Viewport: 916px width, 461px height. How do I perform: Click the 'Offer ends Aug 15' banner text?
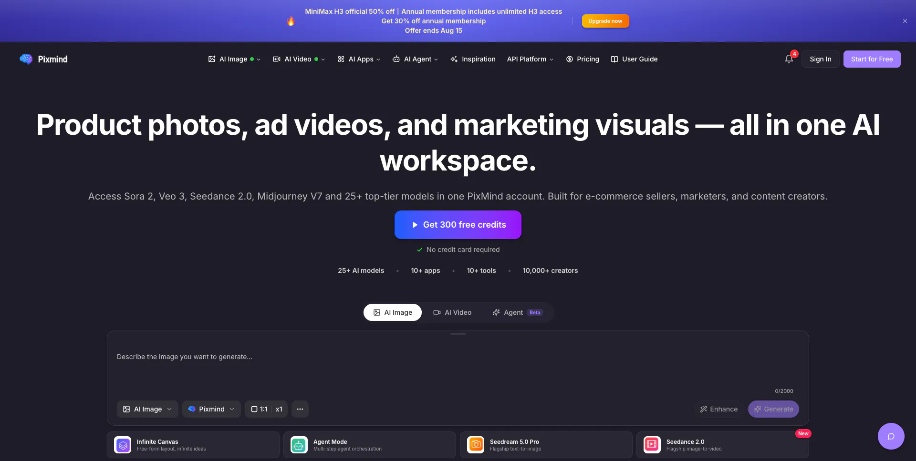point(434,30)
